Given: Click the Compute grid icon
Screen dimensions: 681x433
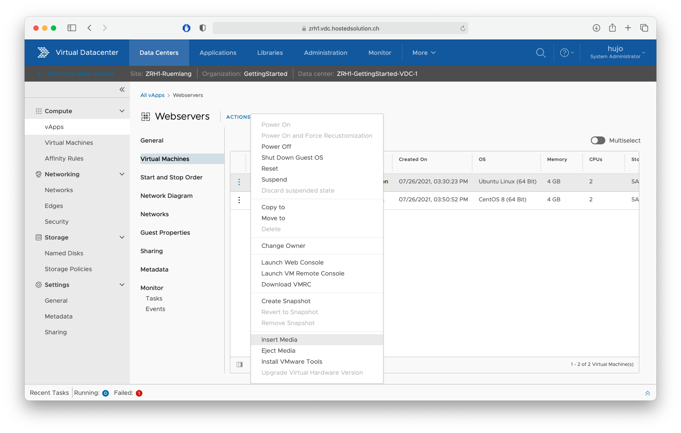Looking at the screenshot, I should point(39,111).
